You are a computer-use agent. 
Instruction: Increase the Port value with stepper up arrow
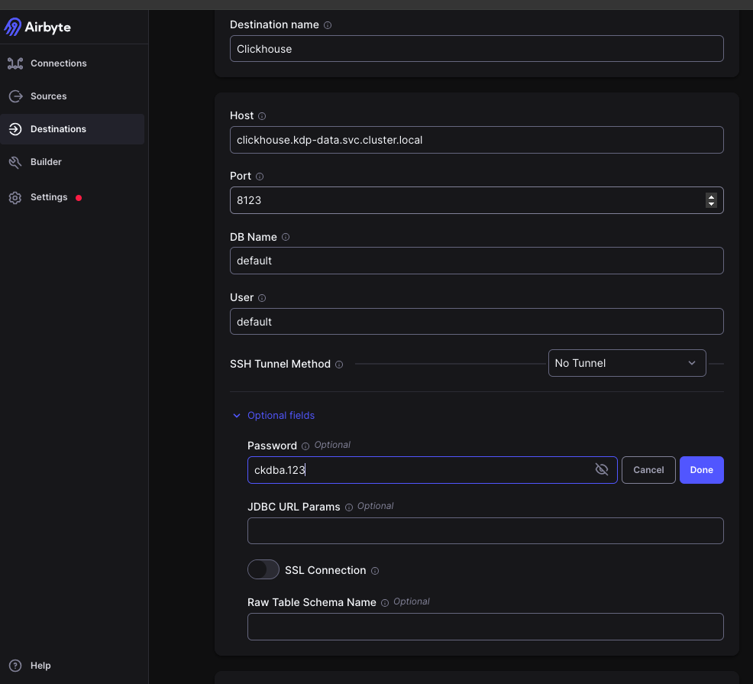[711, 196]
